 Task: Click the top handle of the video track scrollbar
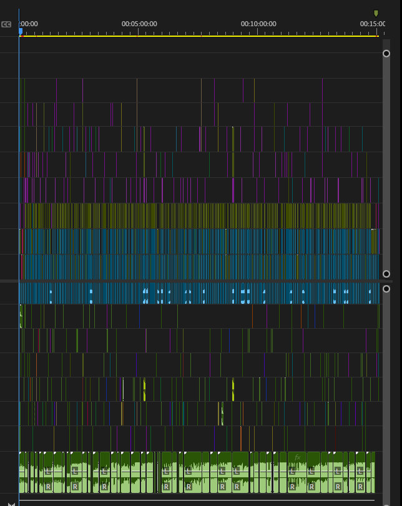point(386,54)
